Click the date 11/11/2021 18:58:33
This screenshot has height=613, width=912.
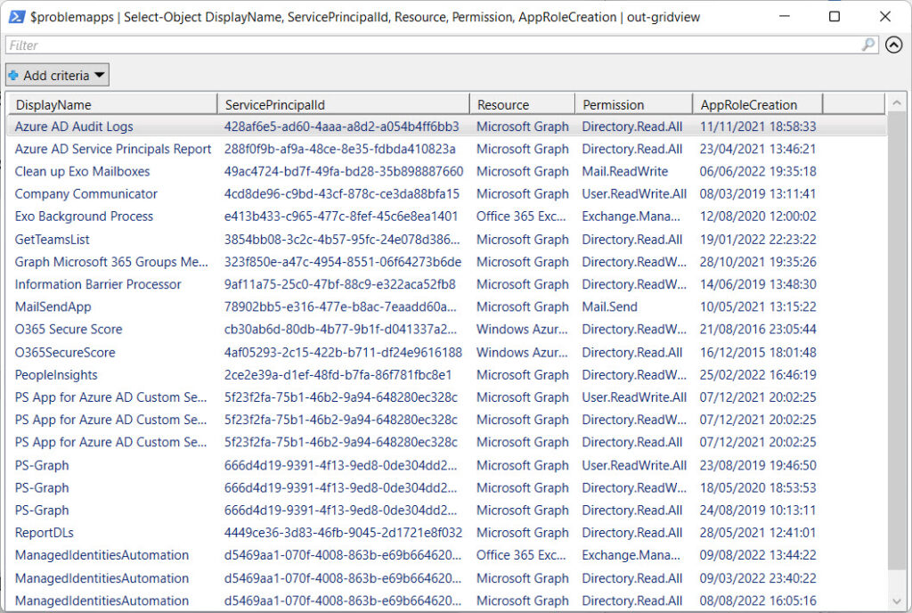pyautogui.click(x=758, y=127)
